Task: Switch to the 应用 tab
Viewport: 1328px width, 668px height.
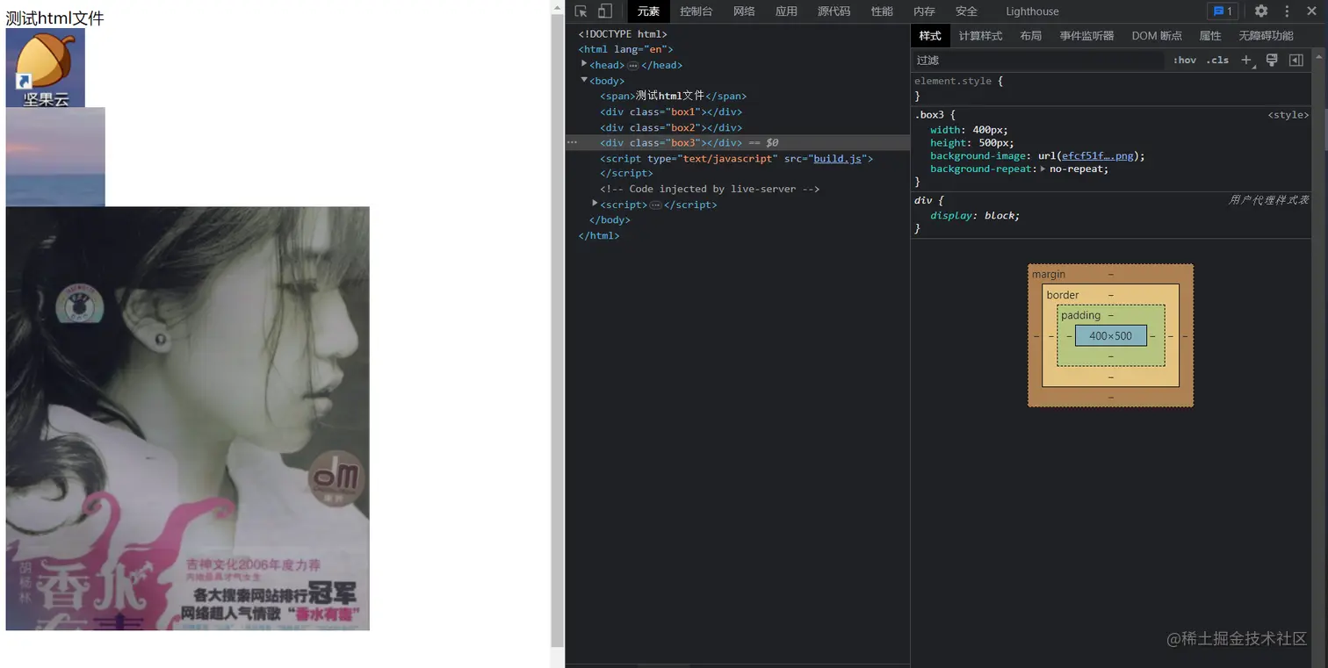Action: 786,11
